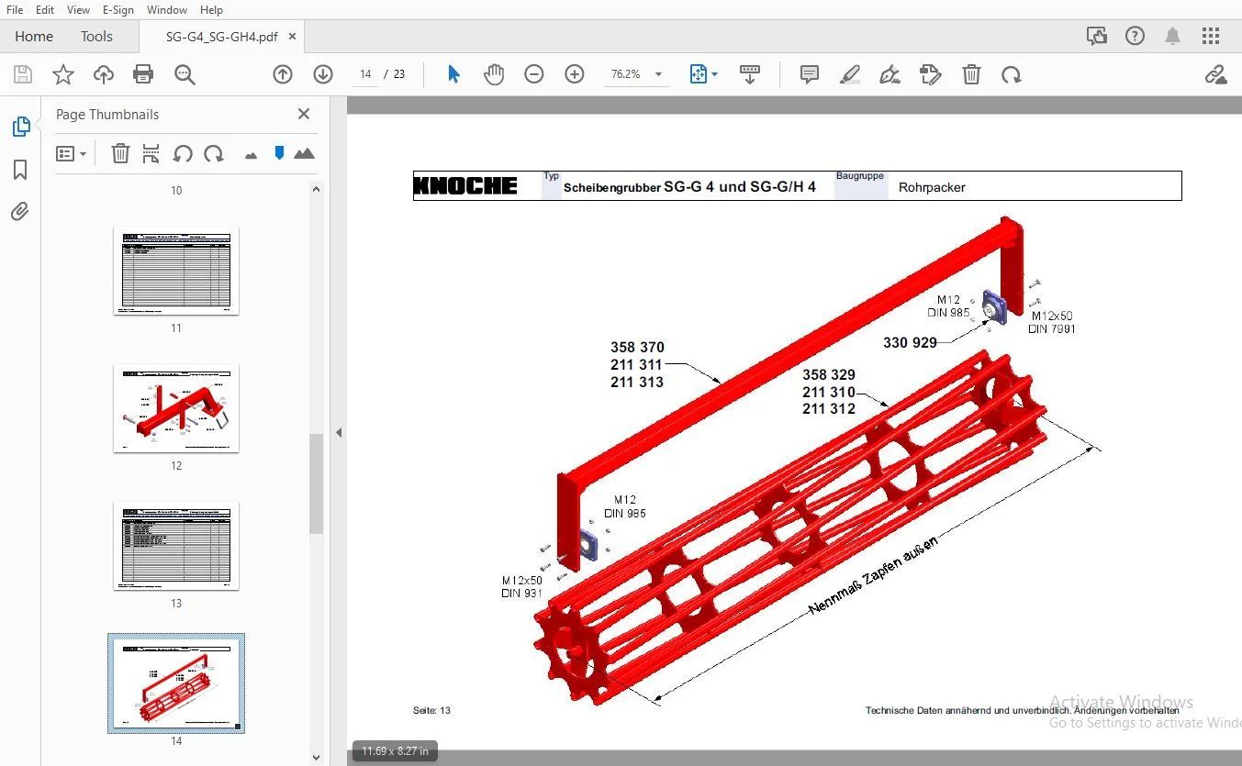Zoom in with the plus button

coord(575,74)
